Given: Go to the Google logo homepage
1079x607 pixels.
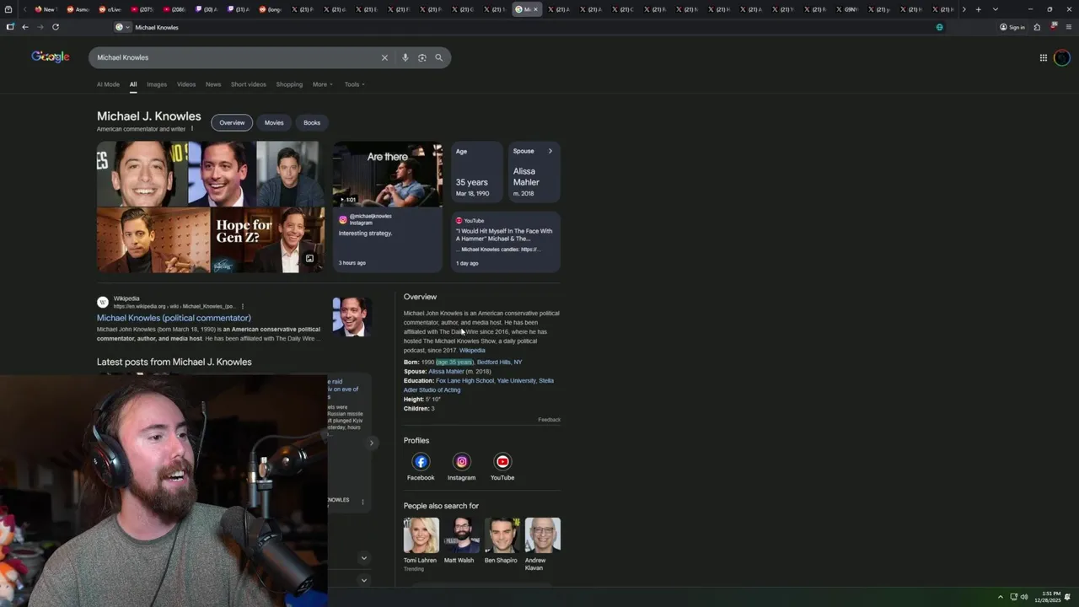Looking at the screenshot, I should [51, 56].
